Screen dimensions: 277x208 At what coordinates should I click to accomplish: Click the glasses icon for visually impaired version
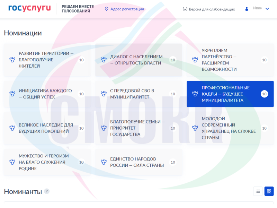[185, 9]
